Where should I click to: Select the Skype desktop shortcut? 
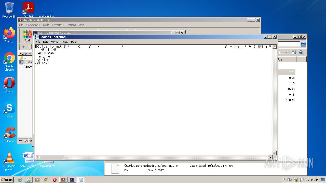pos(9,110)
